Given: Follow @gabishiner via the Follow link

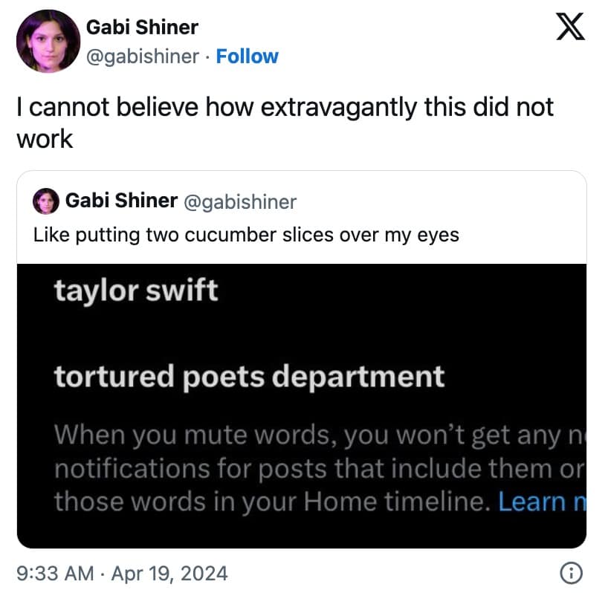Looking at the screenshot, I should [247, 56].
